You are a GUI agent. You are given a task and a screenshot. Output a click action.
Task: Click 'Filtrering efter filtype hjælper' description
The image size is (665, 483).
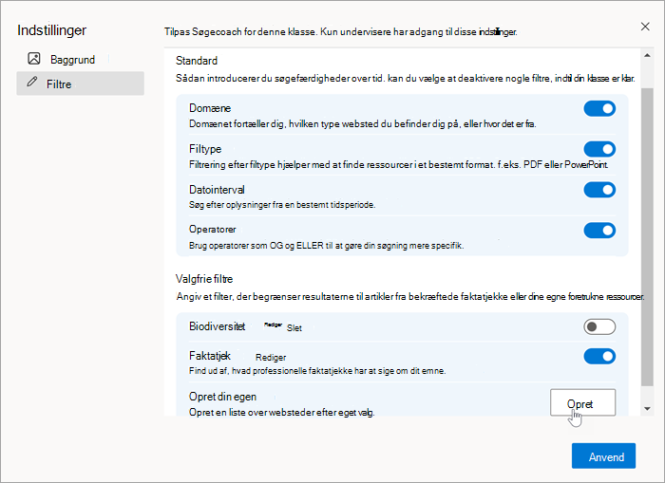(x=399, y=165)
